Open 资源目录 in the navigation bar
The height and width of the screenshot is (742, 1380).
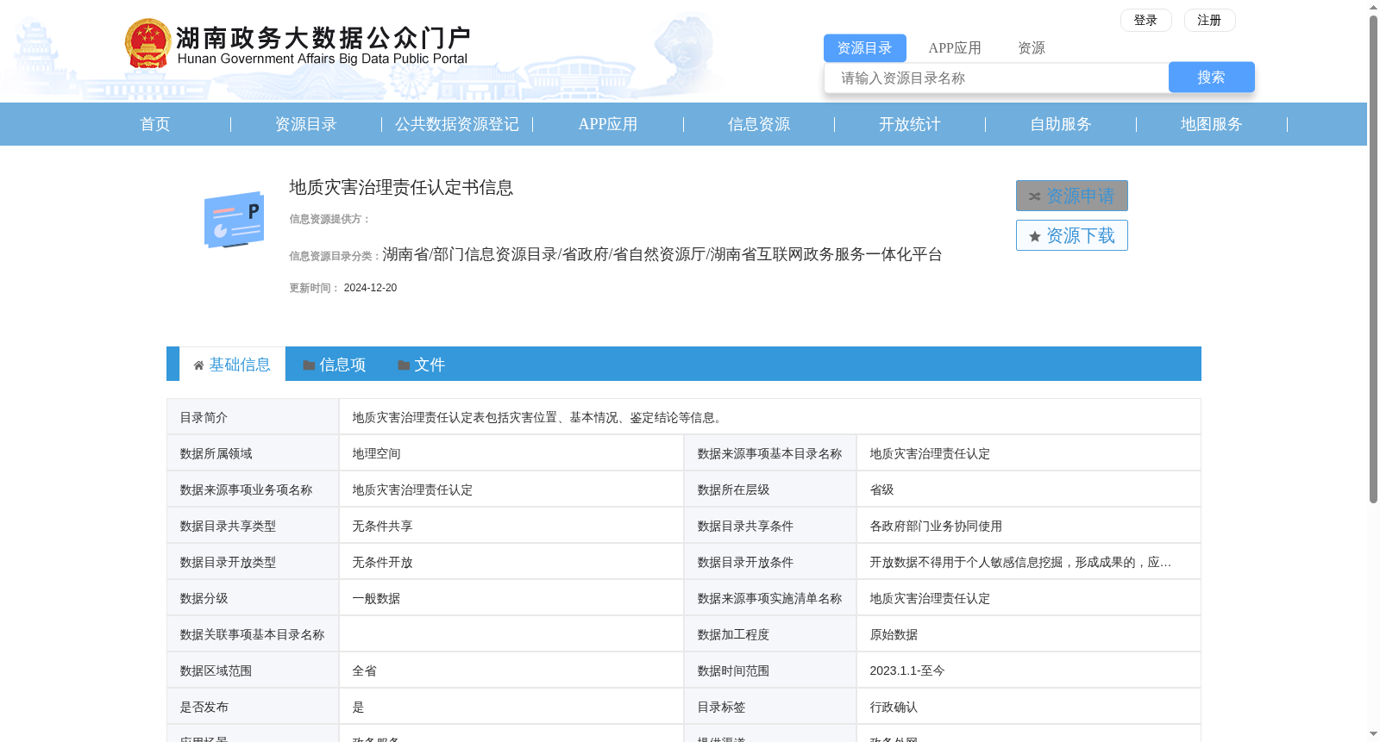306,124
